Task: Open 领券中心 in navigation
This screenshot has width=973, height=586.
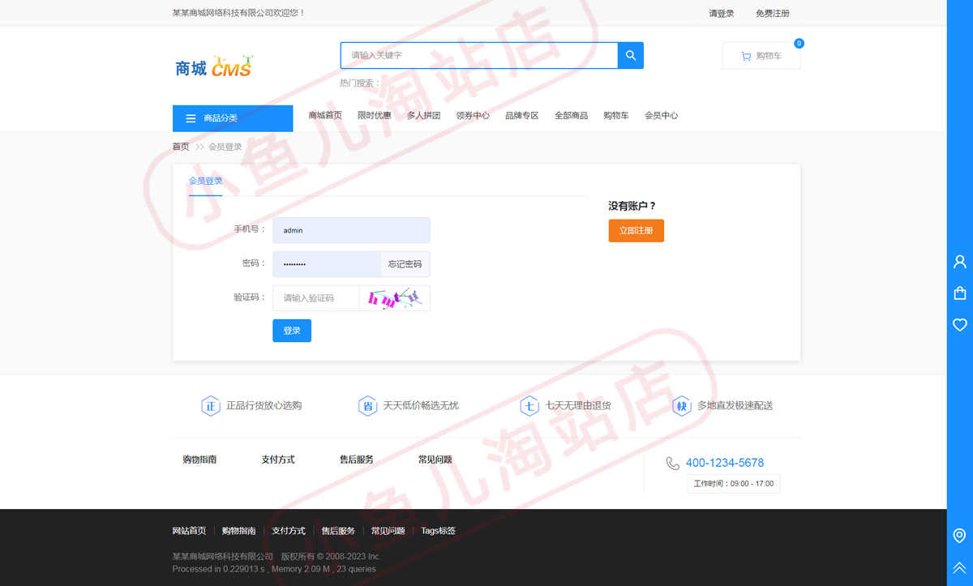Action: pyautogui.click(x=473, y=116)
